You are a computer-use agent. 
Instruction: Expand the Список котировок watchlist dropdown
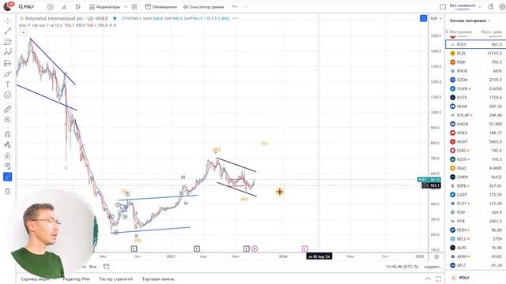pyautogui.click(x=470, y=21)
